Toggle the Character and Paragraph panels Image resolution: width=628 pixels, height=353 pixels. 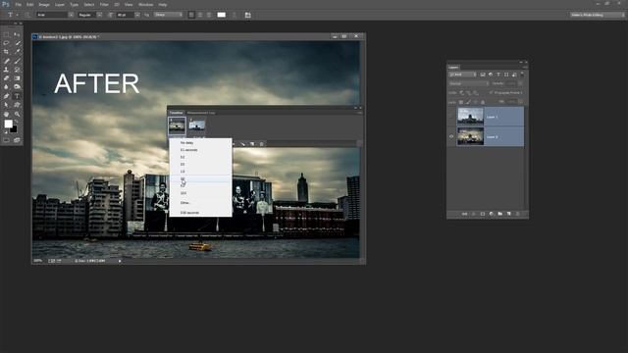pos(248,15)
